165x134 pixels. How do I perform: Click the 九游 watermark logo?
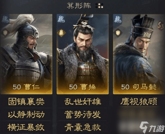click(152, 127)
